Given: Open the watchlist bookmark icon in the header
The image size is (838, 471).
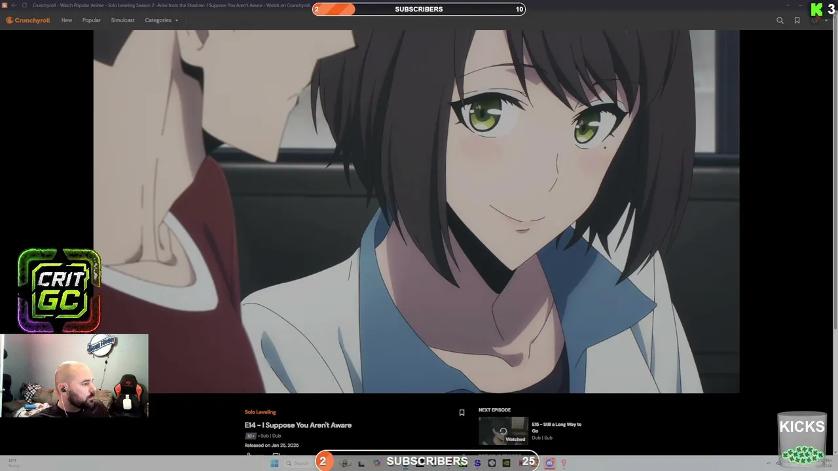Looking at the screenshot, I should pyautogui.click(x=797, y=20).
